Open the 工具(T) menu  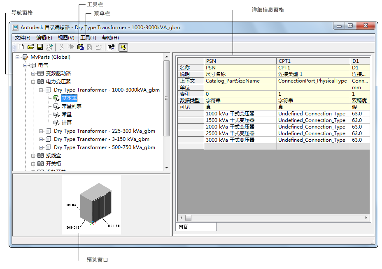pyautogui.click(x=88, y=38)
